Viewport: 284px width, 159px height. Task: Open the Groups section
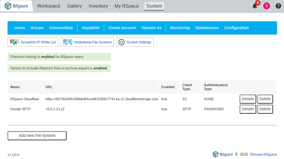coord(37,28)
